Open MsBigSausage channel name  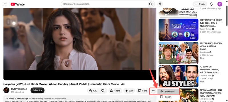click(205, 99)
